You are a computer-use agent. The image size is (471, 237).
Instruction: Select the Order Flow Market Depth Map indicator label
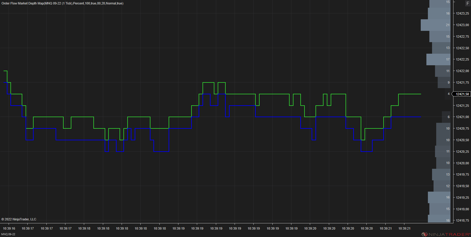pos(62,3)
